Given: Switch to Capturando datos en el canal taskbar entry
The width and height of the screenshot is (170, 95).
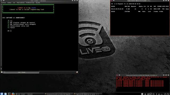Looking at the screenshot, I should [x=88, y=94].
